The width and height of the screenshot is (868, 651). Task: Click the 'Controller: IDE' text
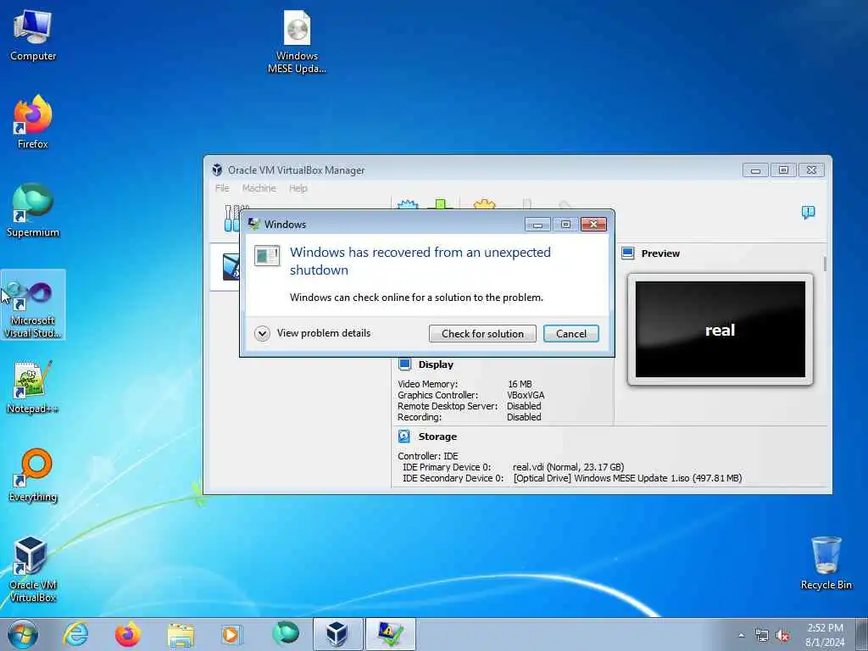(428, 456)
